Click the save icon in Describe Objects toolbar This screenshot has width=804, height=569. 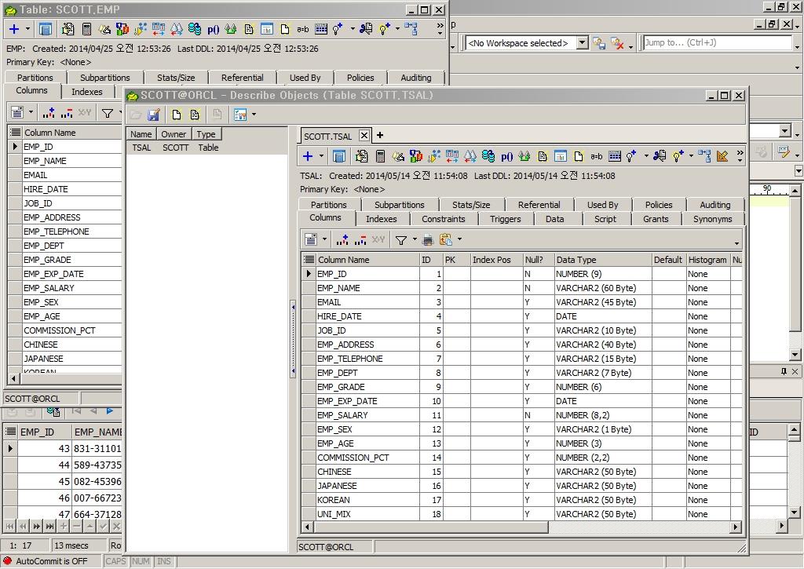[154, 115]
